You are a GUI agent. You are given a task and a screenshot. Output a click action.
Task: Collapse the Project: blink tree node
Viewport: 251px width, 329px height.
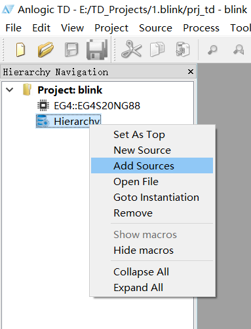[x=10, y=90]
